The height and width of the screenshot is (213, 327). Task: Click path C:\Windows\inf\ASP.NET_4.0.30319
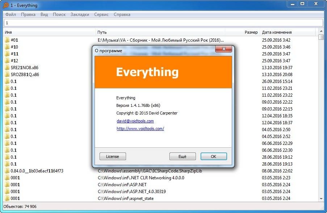pyautogui.click(x=131, y=192)
